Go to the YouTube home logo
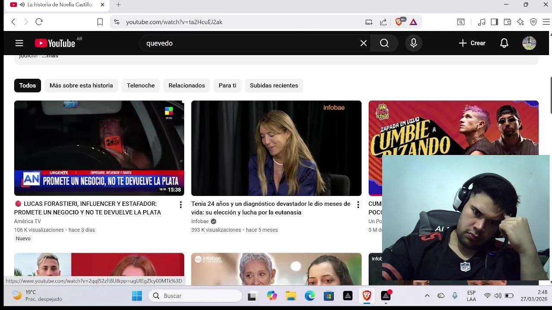The height and width of the screenshot is (310, 552). click(55, 43)
